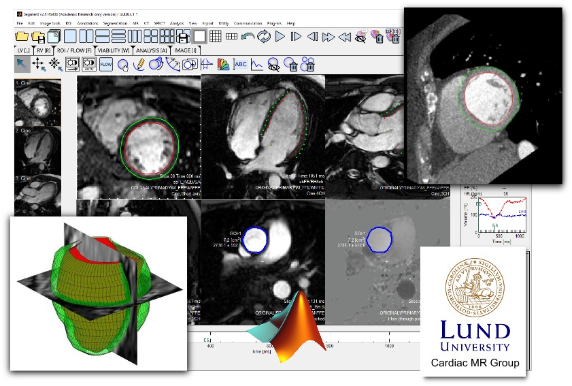Choose the three-row panel layout
The image size is (572, 386).
118,37
